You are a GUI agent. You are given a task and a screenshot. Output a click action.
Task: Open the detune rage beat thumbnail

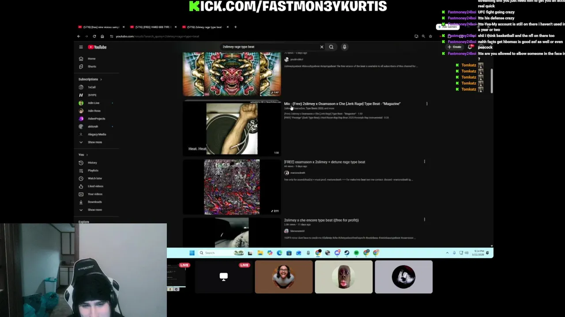(x=232, y=187)
